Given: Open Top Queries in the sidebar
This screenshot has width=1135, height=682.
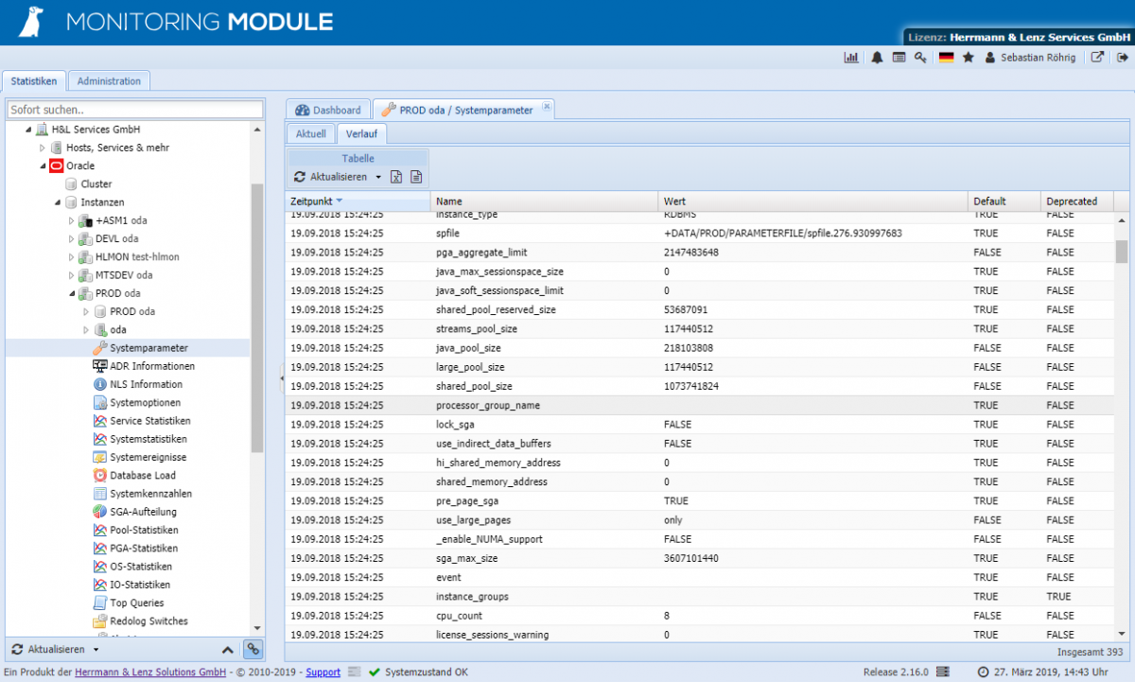Looking at the screenshot, I should click(x=138, y=603).
